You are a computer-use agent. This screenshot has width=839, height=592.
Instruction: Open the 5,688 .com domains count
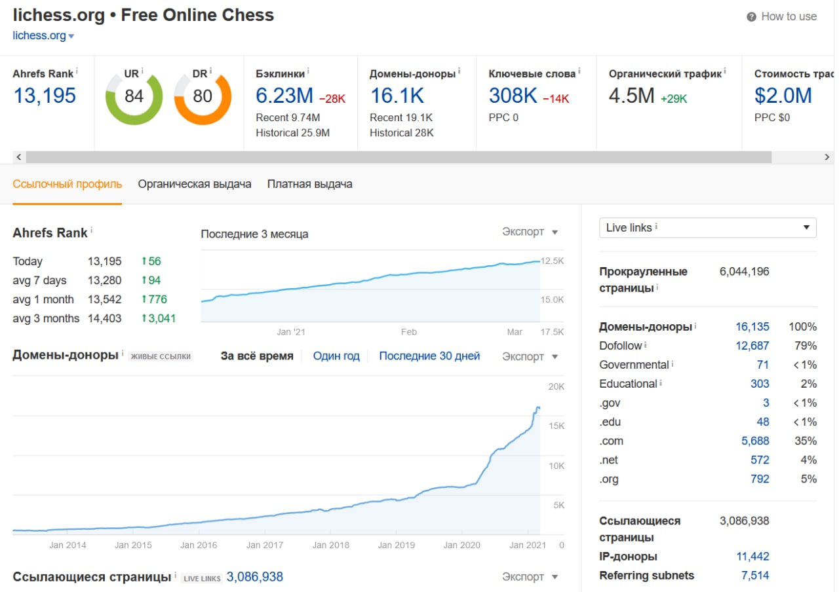(756, 441)
